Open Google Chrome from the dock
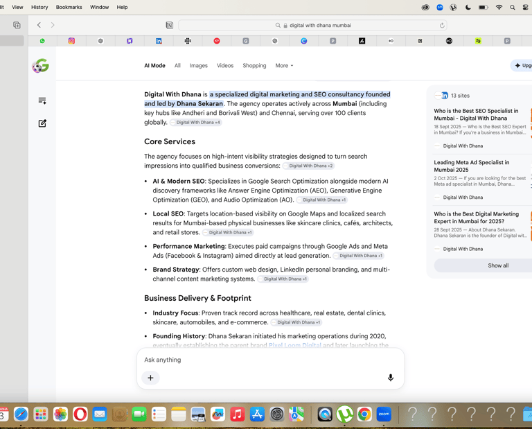Image resolution: width=532 pixels, height=429 pixels. [364, 414]
